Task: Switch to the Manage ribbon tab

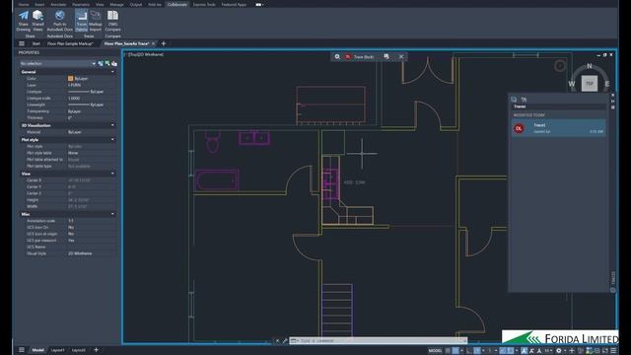Action: (116, 4)
